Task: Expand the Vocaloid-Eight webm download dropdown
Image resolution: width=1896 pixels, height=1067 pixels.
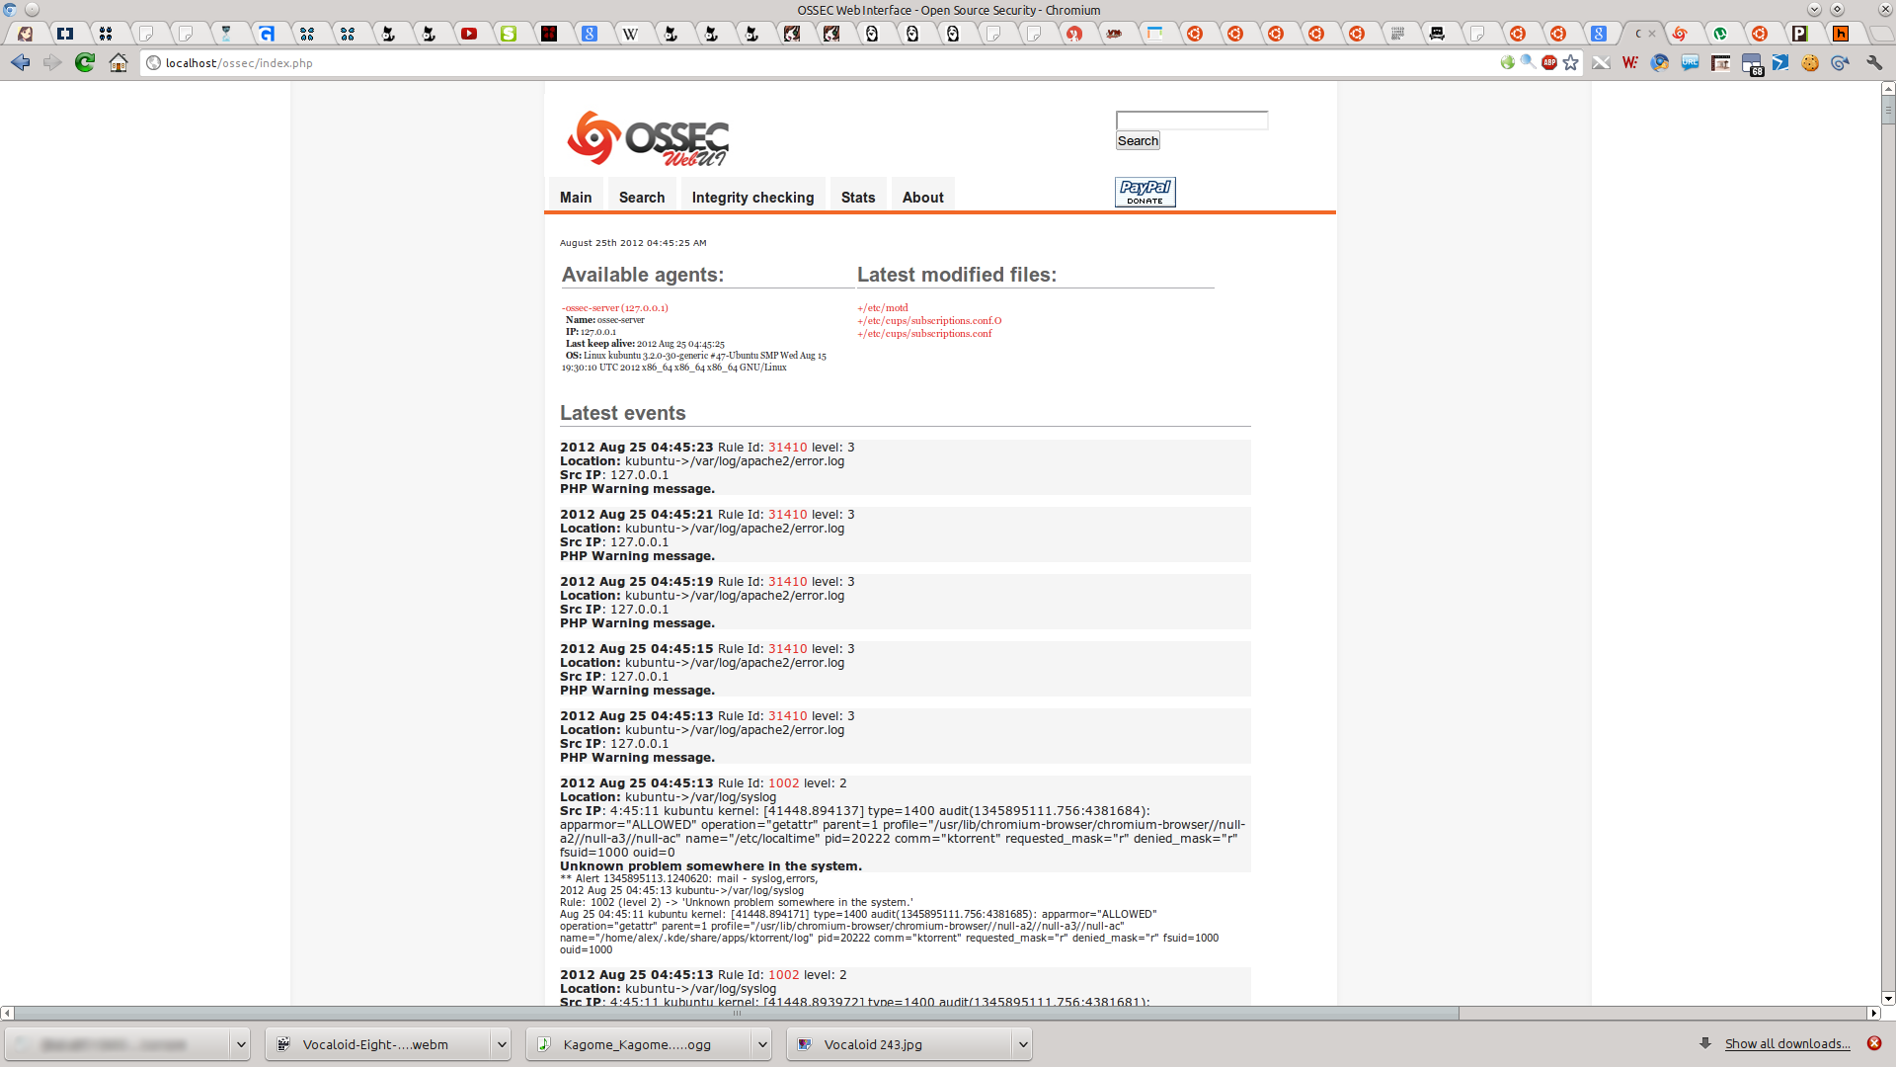Action: [501, 1044]
